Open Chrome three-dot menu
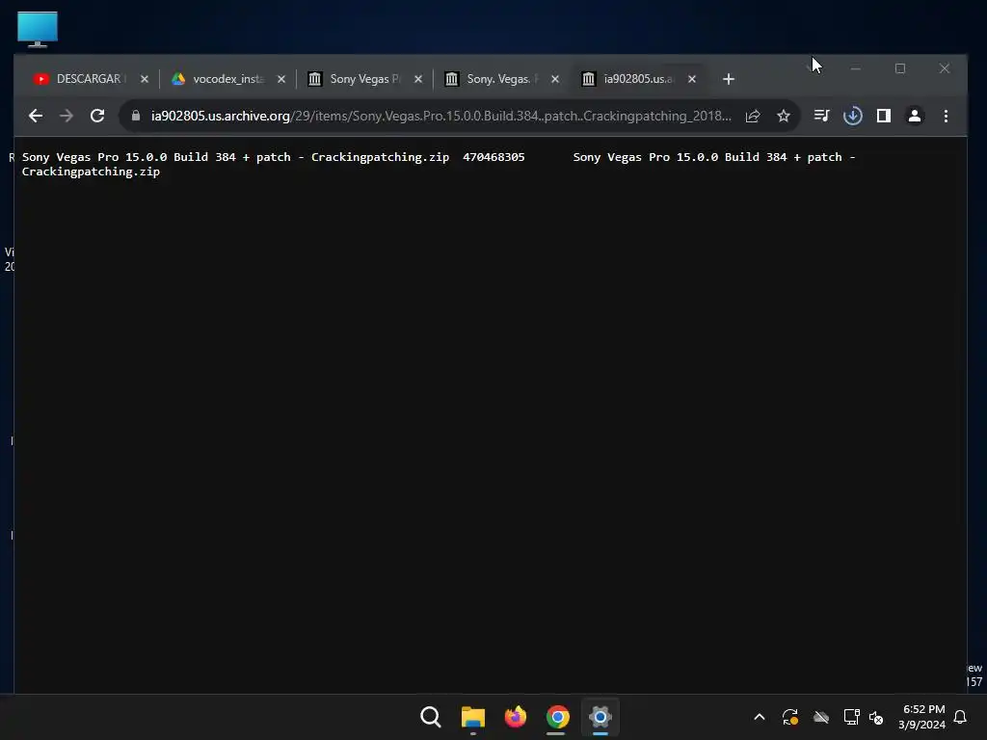Viewport: 987px width, 740px height. click(946, 116)
